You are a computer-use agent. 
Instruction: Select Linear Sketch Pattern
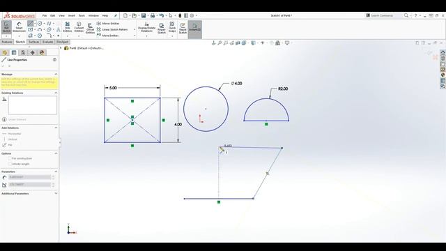[112, 29]
